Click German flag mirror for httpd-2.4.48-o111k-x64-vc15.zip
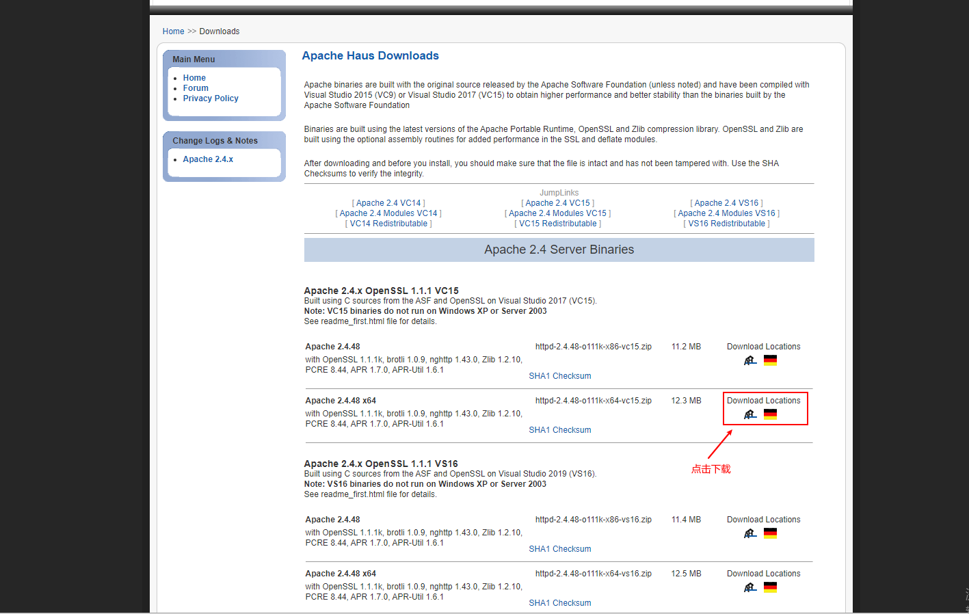Screen dimensions: 969x614 tap(770, 414)
